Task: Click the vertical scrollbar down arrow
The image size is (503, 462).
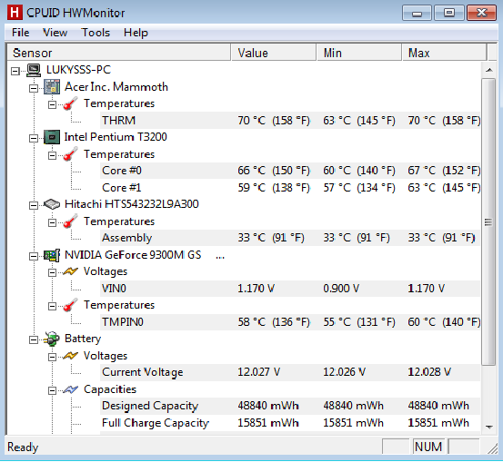Action: [489, 427]
